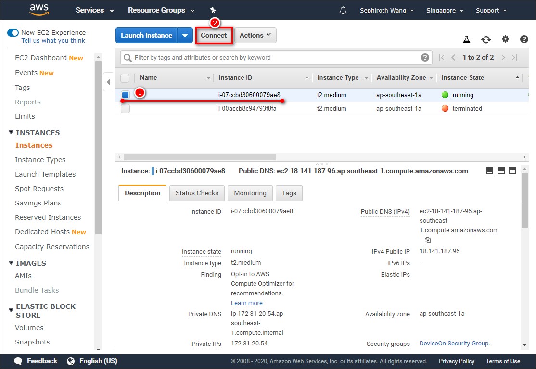Click the help question mark icon in toolbar
Screen dimensions: 536x369
(x=524, y=39)
